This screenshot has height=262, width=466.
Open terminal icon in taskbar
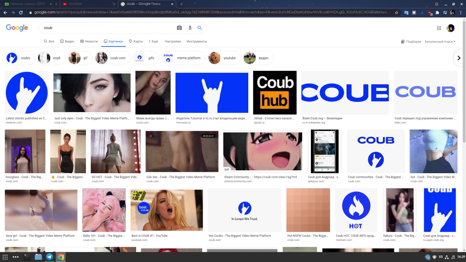point(27,257)
